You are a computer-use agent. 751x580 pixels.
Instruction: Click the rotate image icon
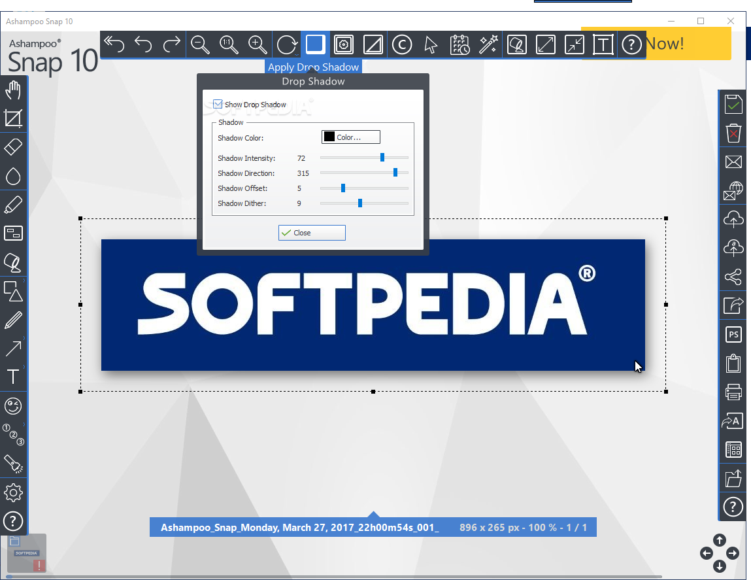[x=287, y=44]
